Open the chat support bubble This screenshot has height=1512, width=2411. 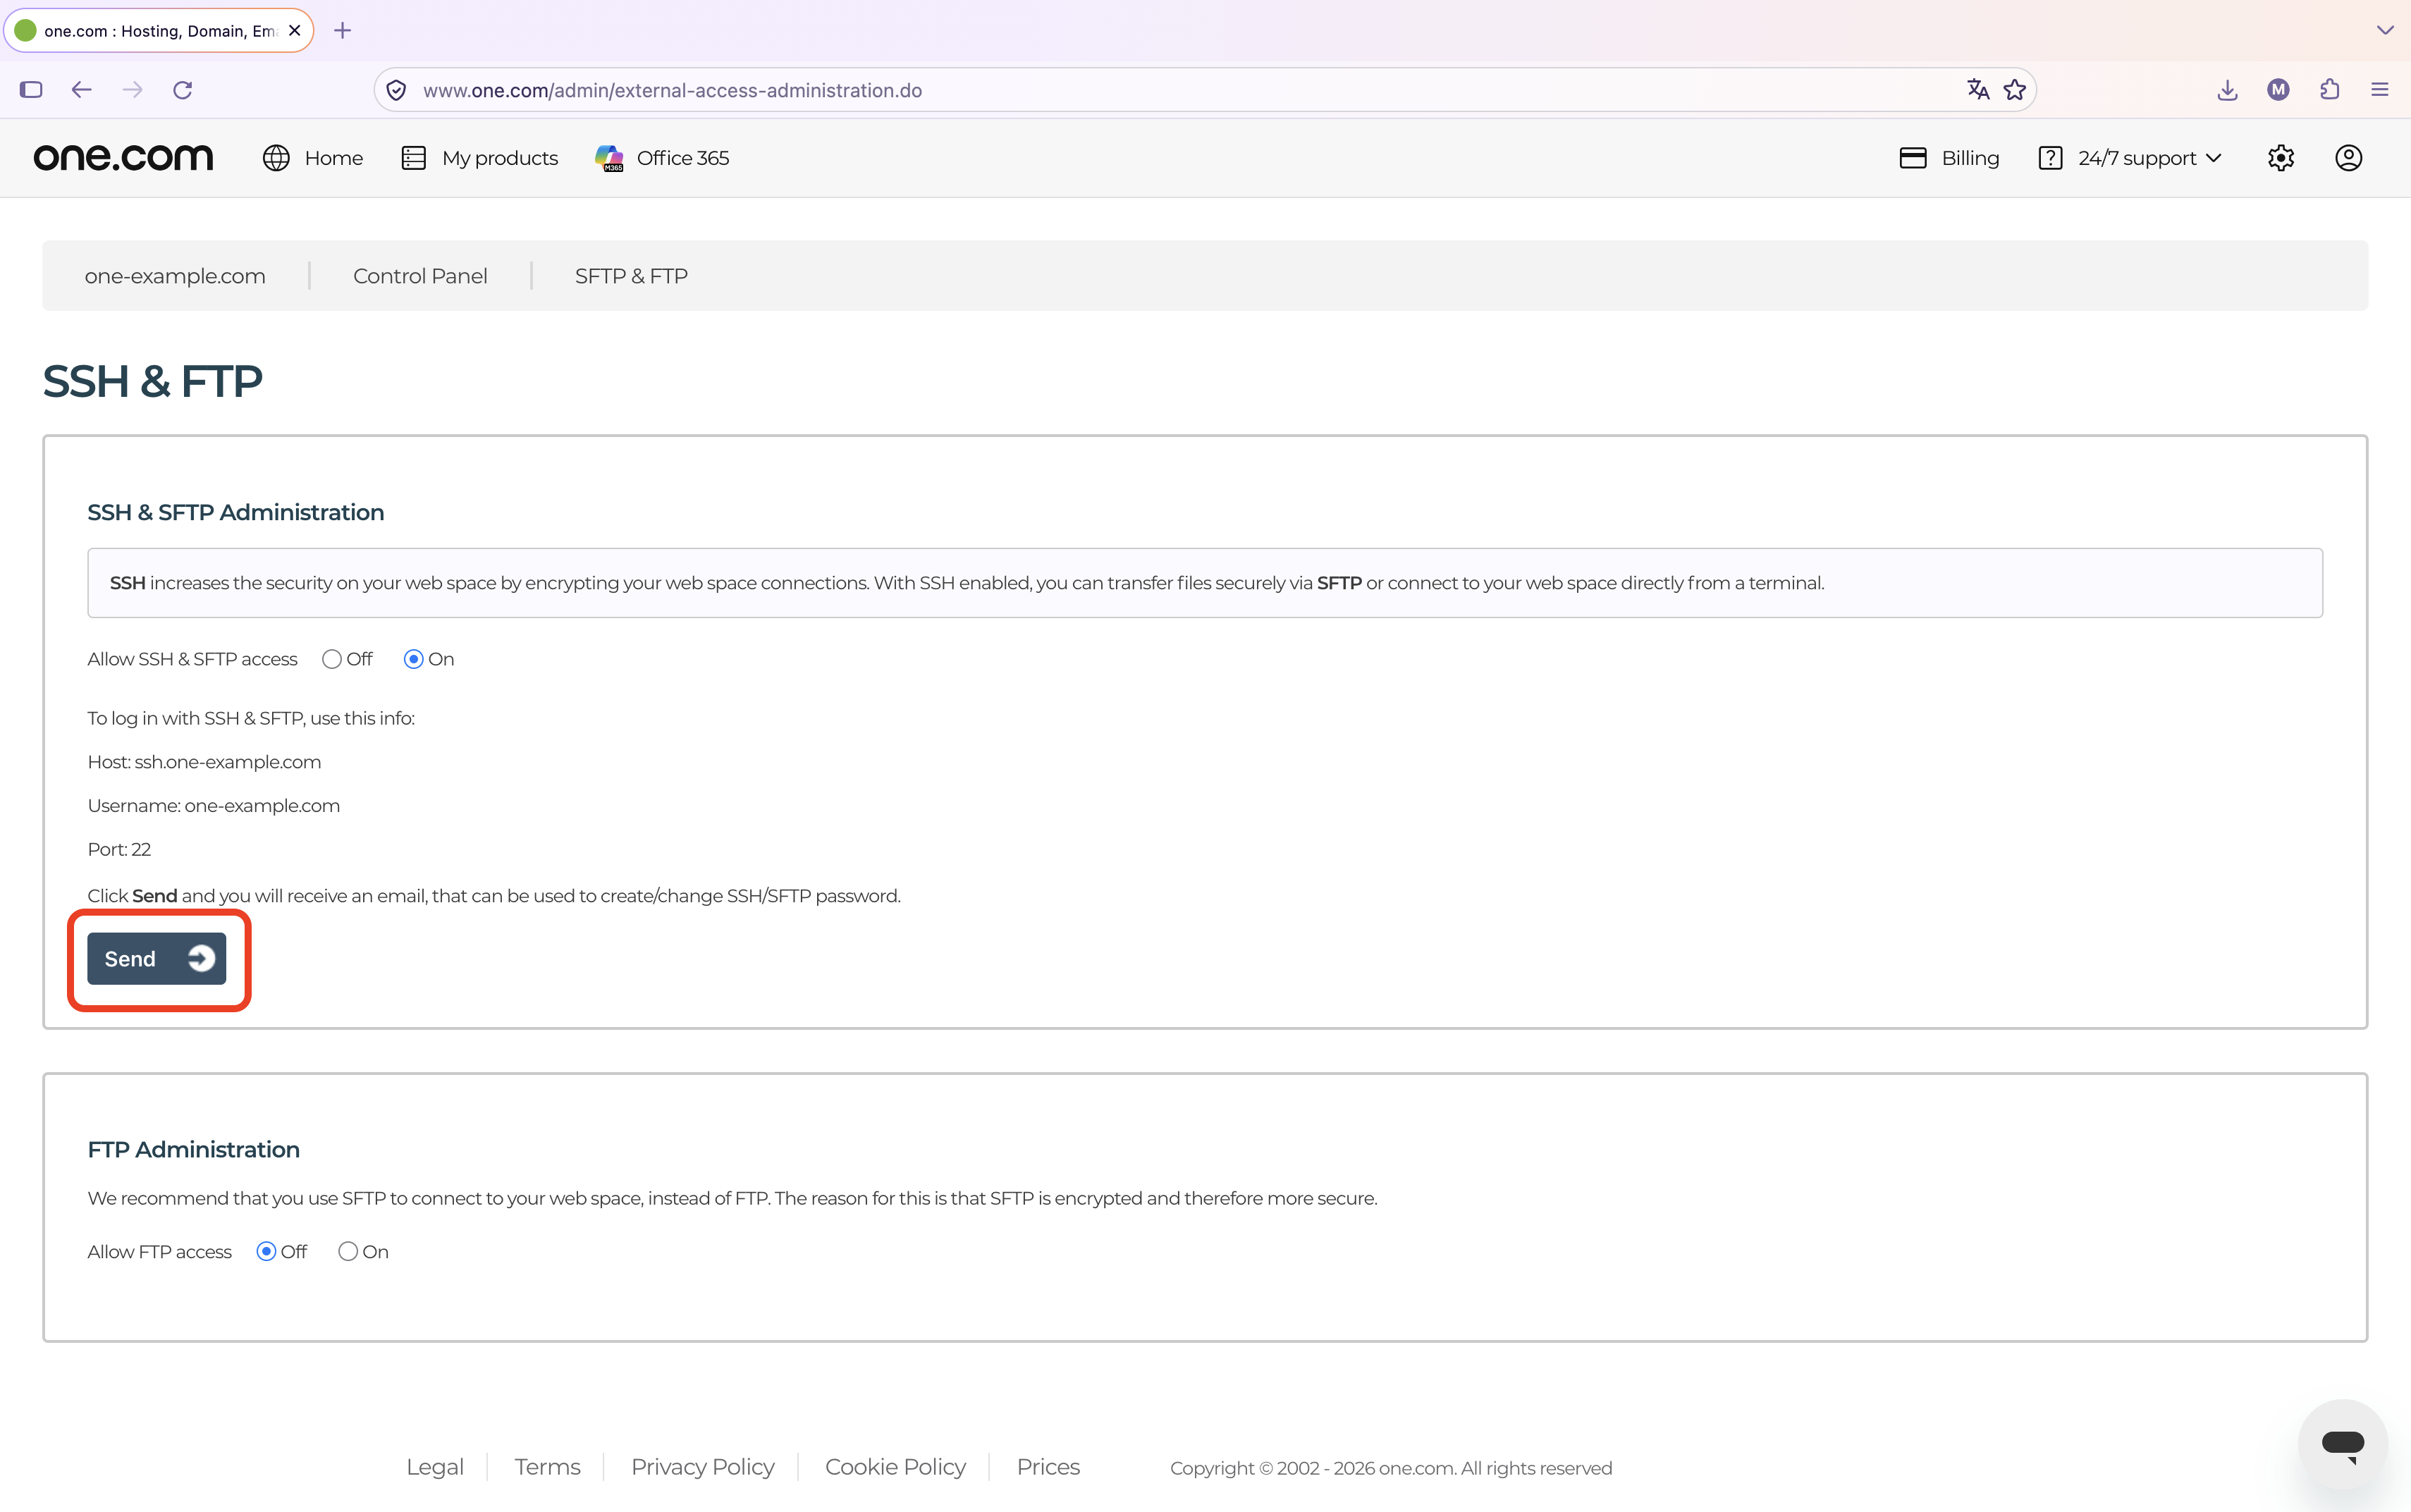click(2343, 1444)
